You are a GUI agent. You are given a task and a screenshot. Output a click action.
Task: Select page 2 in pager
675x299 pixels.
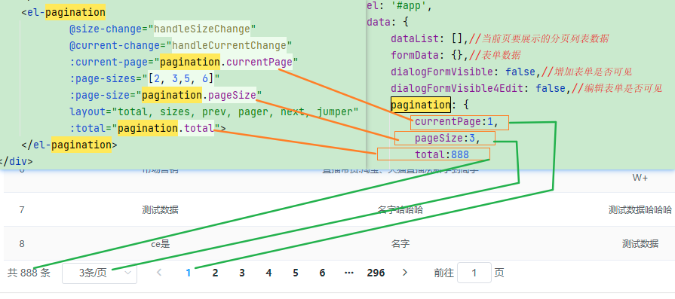(x=215, y=273)
